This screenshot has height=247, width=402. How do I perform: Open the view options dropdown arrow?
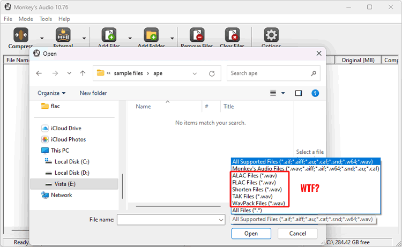tap(283, 93)
